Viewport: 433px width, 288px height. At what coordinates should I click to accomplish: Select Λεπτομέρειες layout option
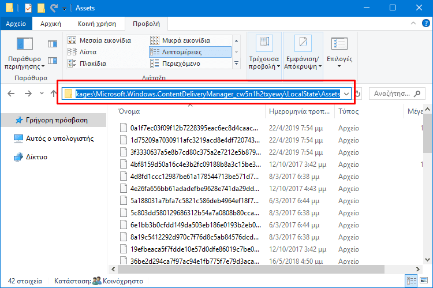(190, 52)
